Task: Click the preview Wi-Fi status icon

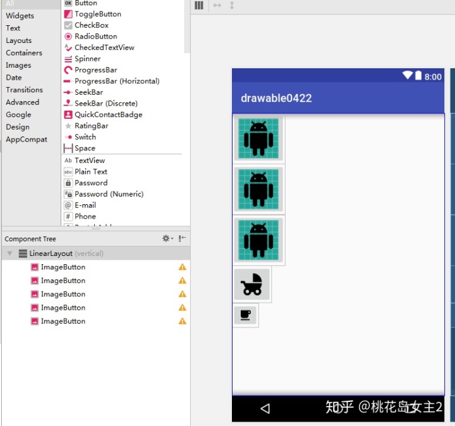Action: click(408, 75)
